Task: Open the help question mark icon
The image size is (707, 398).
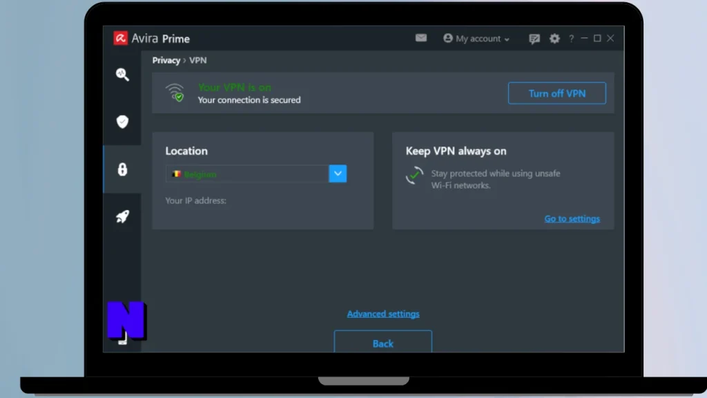Action: (571, 39)
